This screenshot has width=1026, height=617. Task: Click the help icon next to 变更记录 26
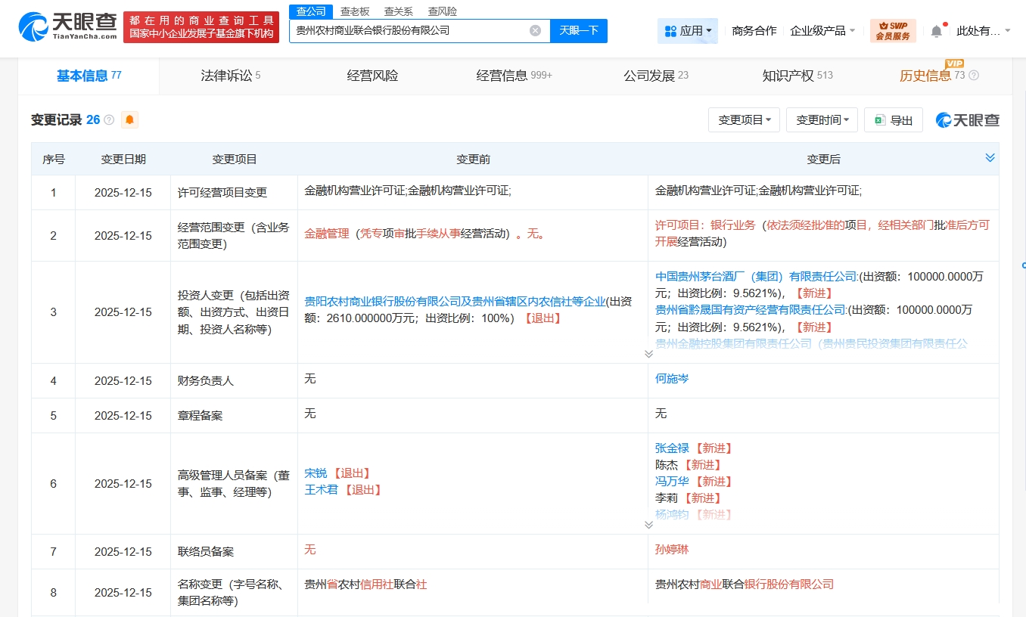click(x=109, y=120)
